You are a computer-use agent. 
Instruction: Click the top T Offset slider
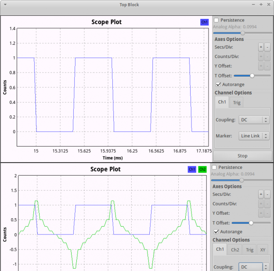tap(252, 76)
